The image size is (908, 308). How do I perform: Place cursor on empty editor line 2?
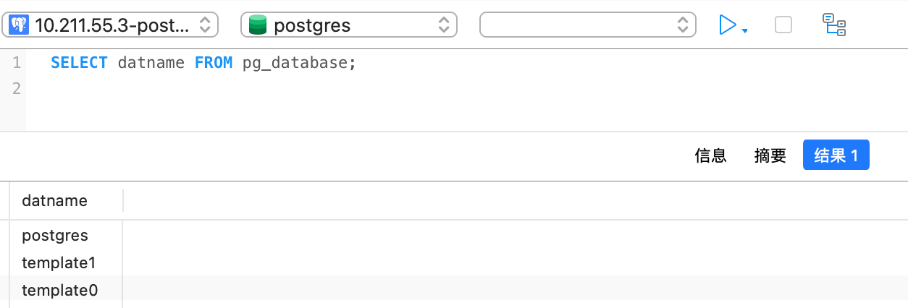(217, 89)
